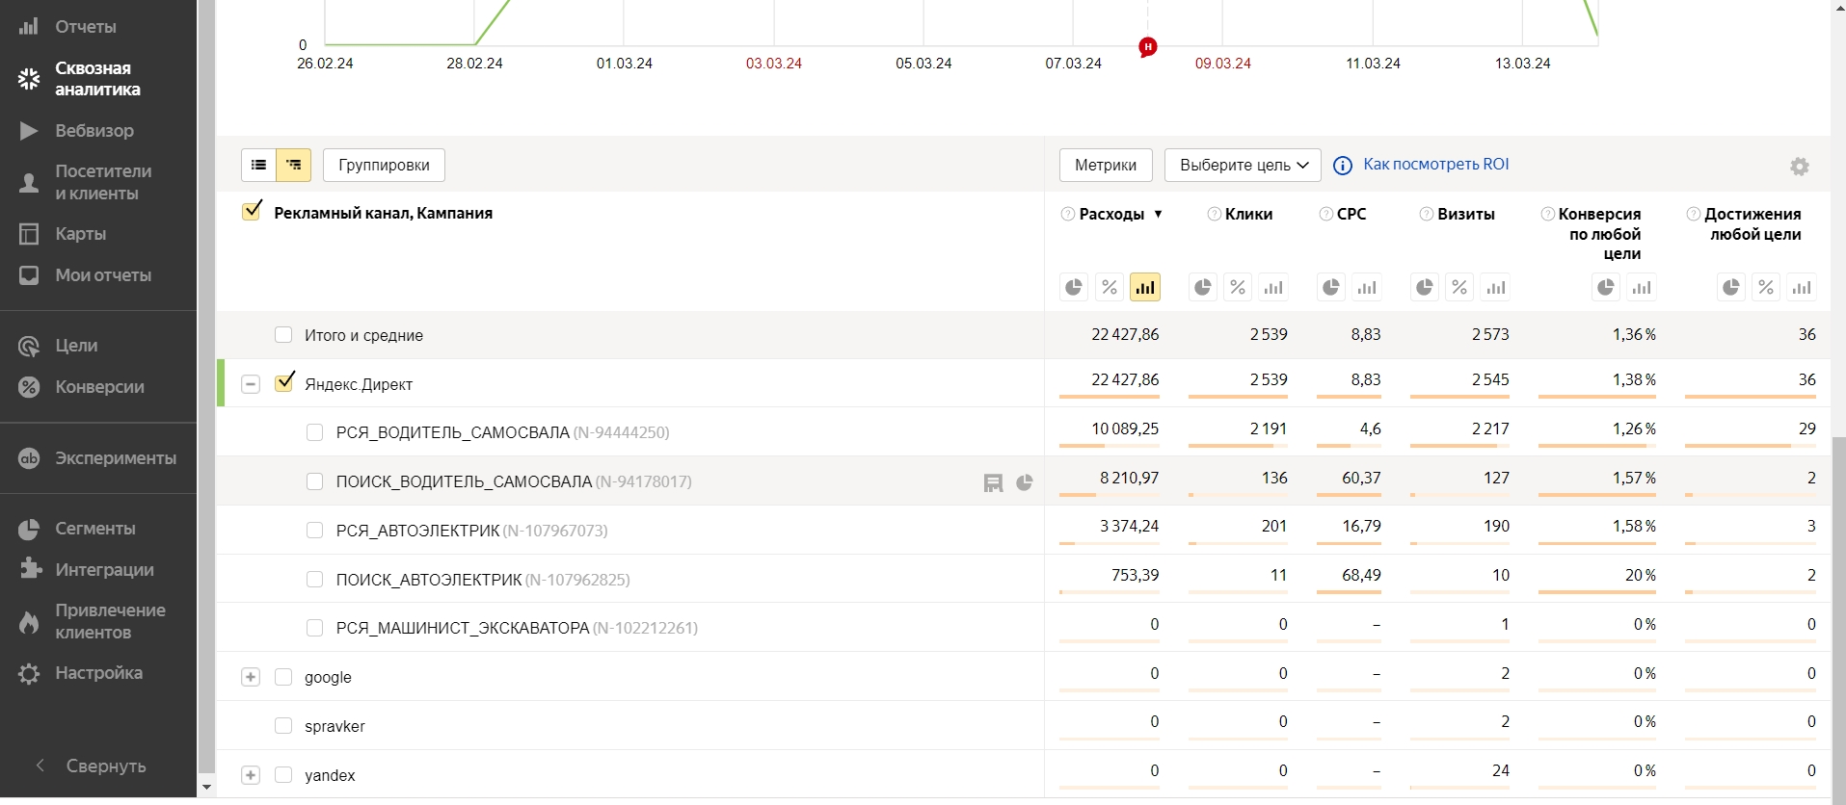Show bar chart for Конверсия по любой цели

click(1642, 287)
